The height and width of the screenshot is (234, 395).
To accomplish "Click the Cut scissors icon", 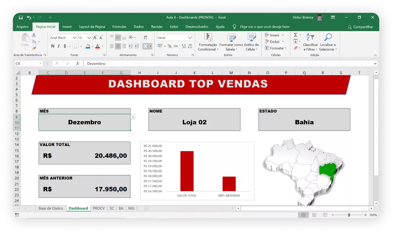I will coord(34,35).
